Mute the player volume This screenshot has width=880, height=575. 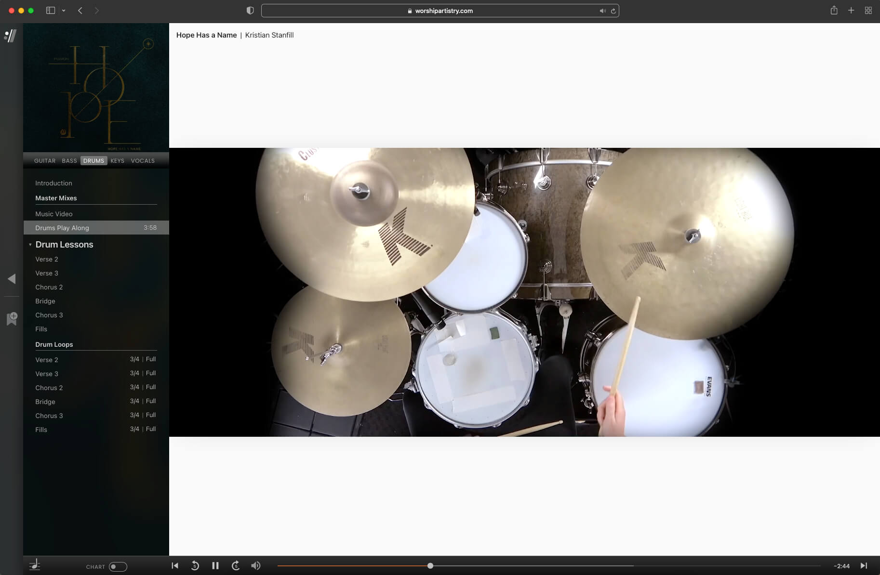point(256,566)
